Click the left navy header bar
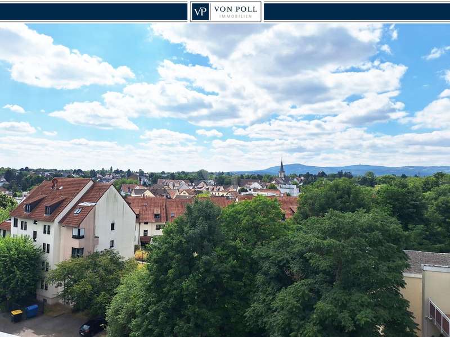450x337 pixels. tap(93, 12)
